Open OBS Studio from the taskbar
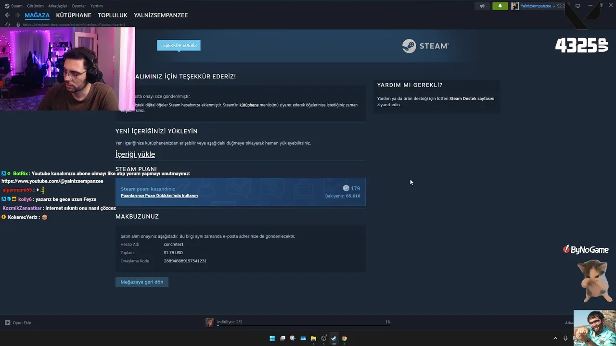 (x=324, y=338)
